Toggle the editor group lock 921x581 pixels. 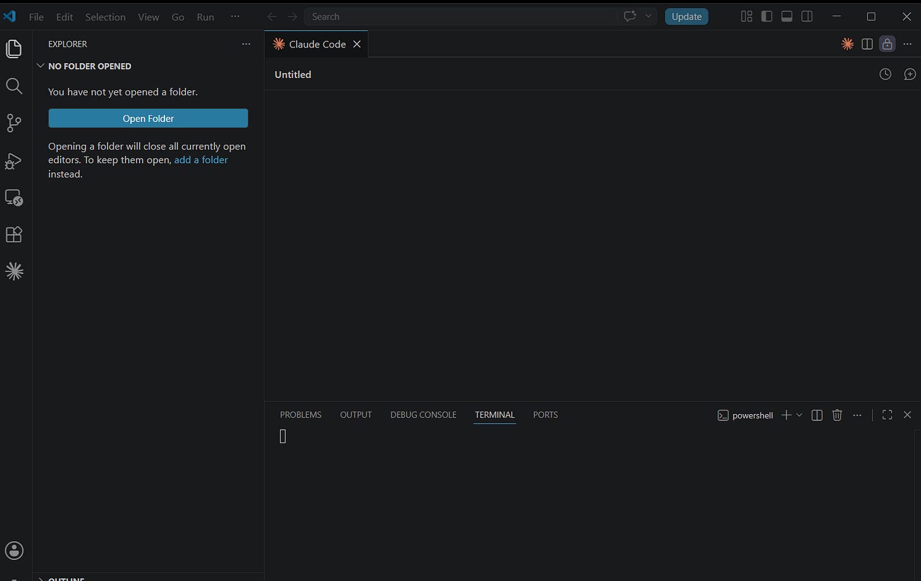point(887,44)
